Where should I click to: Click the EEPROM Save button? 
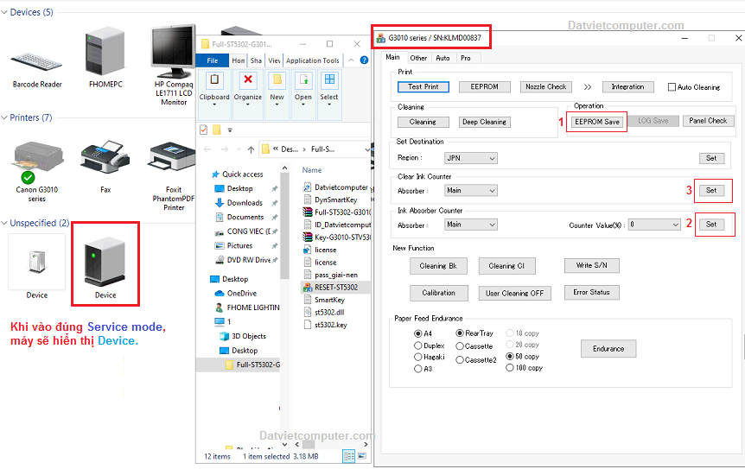click(597, 122)
